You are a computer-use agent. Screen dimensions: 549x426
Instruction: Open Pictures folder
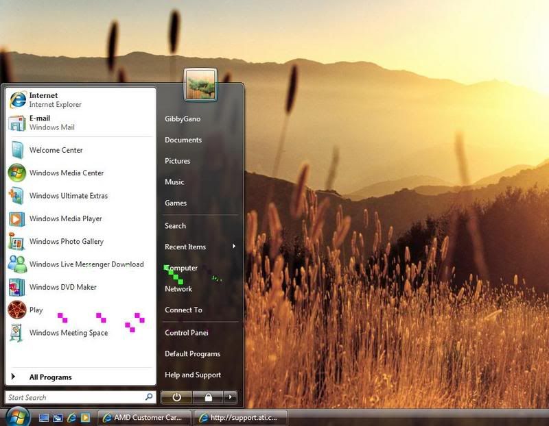(x=178, y=161)
